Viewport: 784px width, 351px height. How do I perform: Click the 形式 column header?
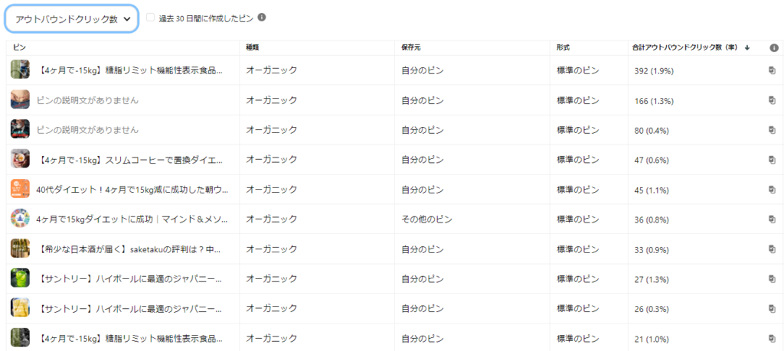coord(563,47)
